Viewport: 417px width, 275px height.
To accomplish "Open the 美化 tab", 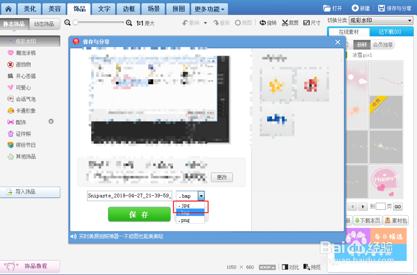I will click(x=30, y=9).
